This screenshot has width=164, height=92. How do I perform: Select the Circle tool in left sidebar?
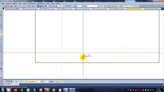[1, 39]
